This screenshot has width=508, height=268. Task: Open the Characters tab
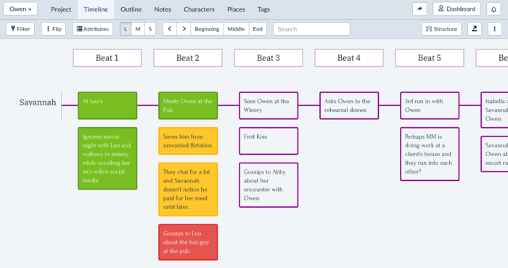199,9
